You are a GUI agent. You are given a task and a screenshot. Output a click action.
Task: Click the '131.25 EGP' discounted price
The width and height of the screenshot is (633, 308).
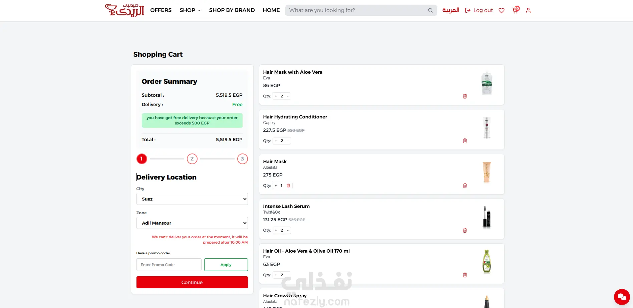pos(275,220)
